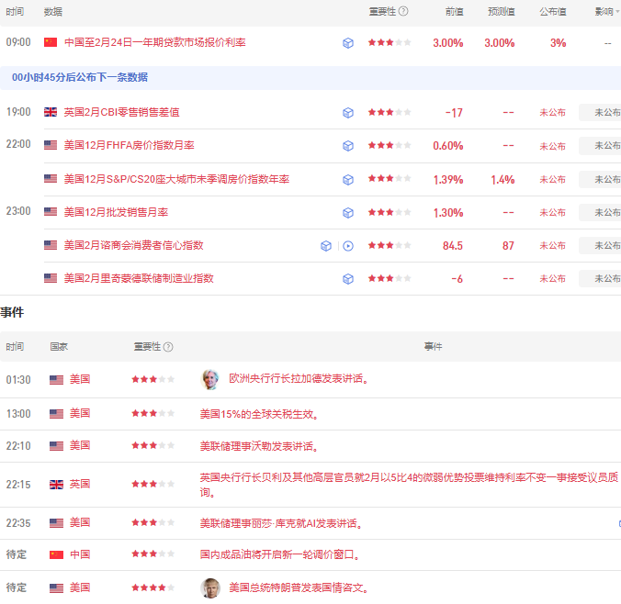
Task: Click the help icon next to 重要性 in data header
Action: click(x=403, y=11)
